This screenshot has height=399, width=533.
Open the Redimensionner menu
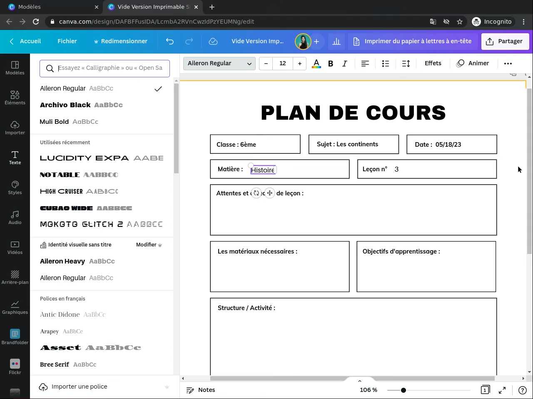tap(120, 41)
